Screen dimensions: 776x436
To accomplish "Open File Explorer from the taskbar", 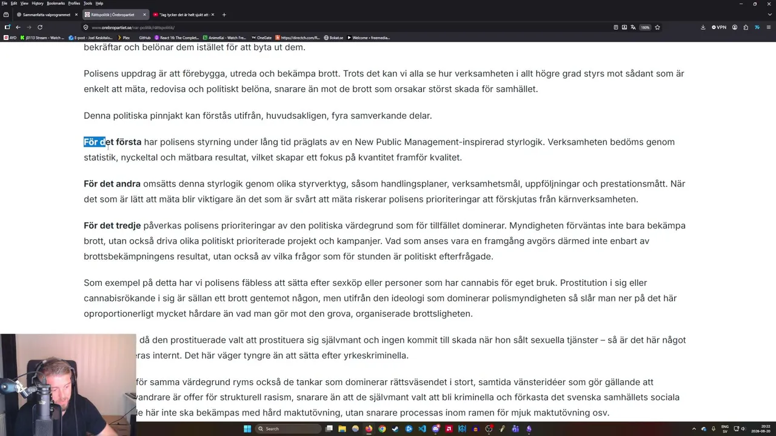I will coord(342,429).
